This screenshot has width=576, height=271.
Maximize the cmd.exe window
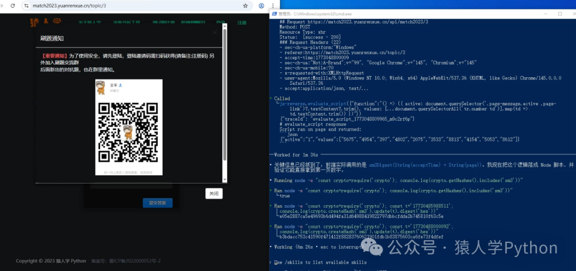click(x=560, y=13)
